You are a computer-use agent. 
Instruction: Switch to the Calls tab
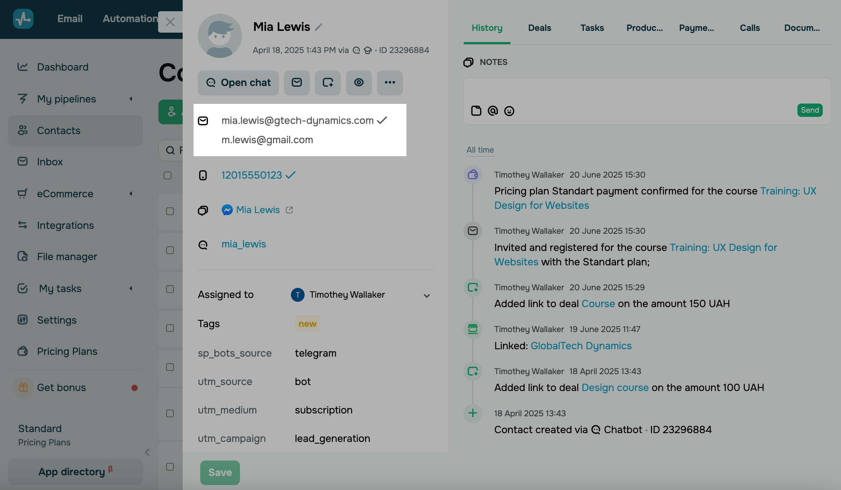coord(749,28)
